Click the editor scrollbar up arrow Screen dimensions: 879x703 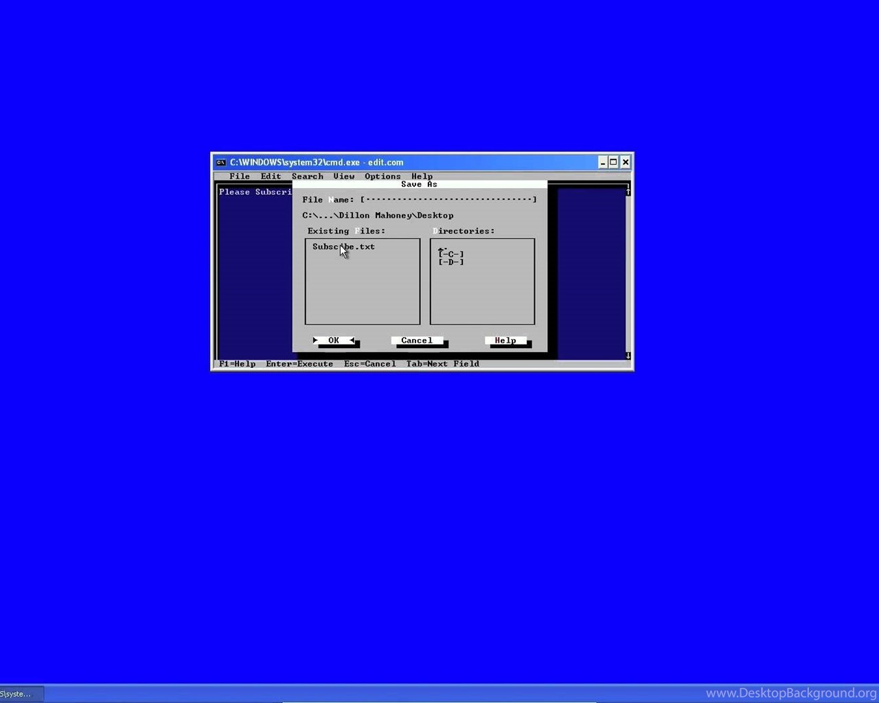[628, 192]
